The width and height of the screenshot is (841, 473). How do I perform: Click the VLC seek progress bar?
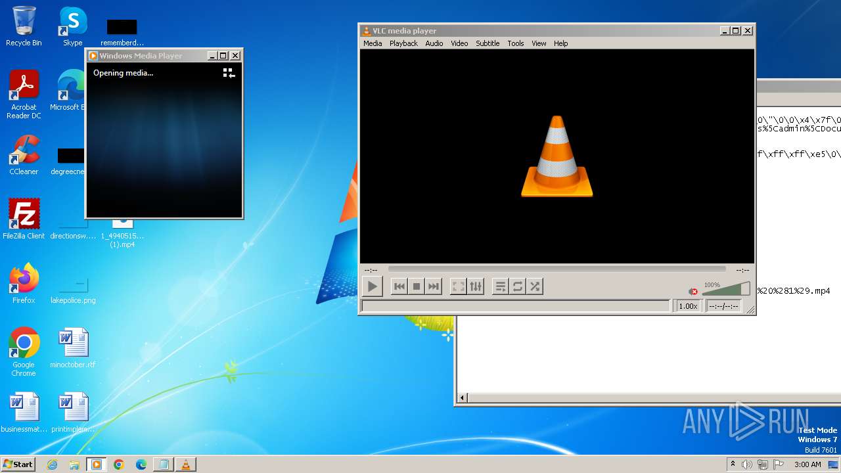coord(557,269)
